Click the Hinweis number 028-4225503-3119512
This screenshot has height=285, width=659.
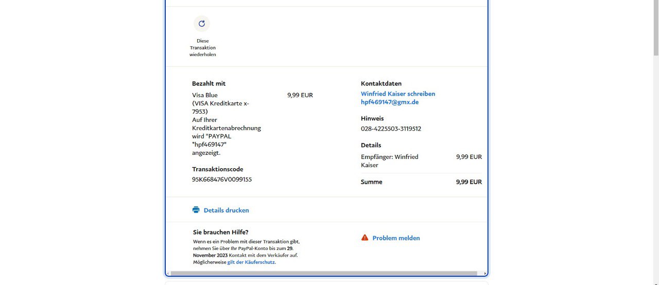[x=391, y=129]
